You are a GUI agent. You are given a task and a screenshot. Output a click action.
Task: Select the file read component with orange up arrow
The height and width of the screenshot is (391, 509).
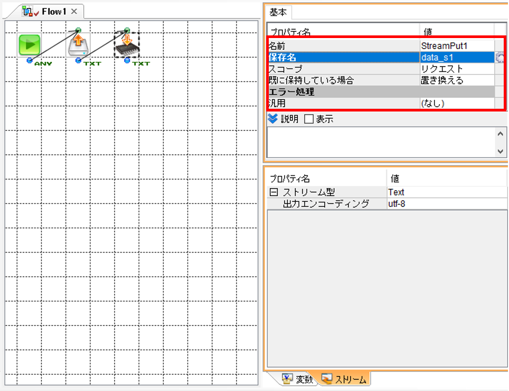tap(78, 45)
